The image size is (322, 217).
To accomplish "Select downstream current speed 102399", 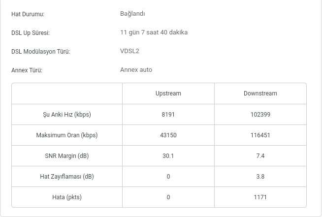I will 260,114.
